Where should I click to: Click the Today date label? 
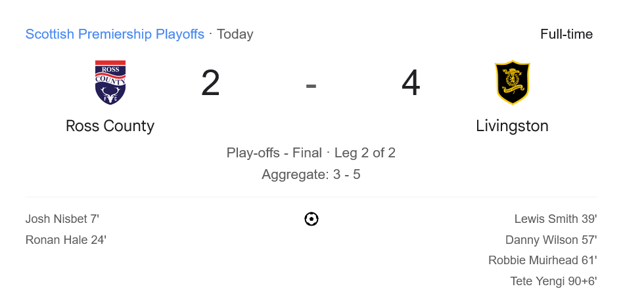click(235, 34)
